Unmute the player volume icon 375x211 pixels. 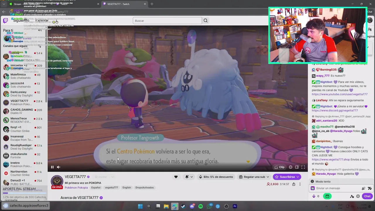(x=59, y=167)
